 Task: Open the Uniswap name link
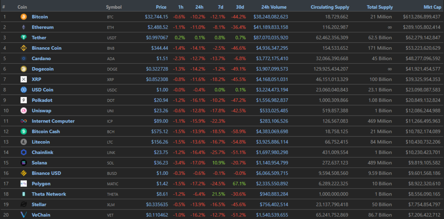(x=42, y=111)
